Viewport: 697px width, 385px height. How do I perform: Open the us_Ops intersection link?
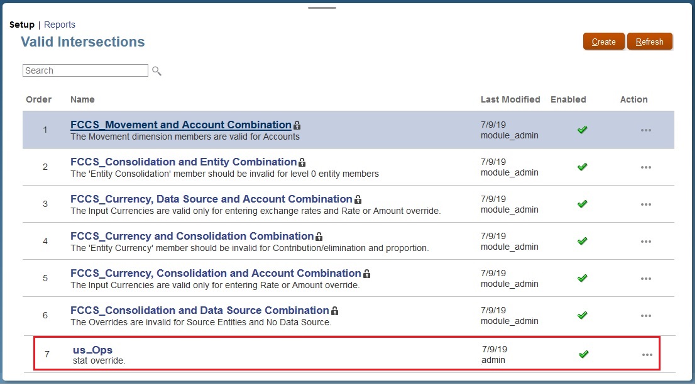pyautogui.click(x=92, y=350)
